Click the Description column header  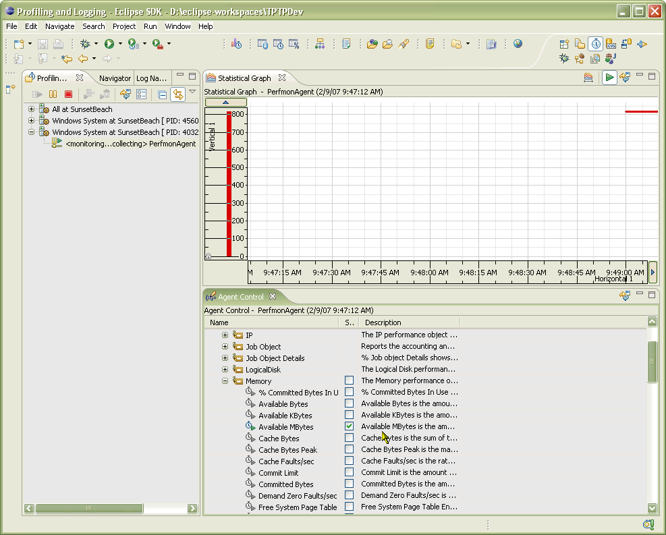[x=410, y=322]
